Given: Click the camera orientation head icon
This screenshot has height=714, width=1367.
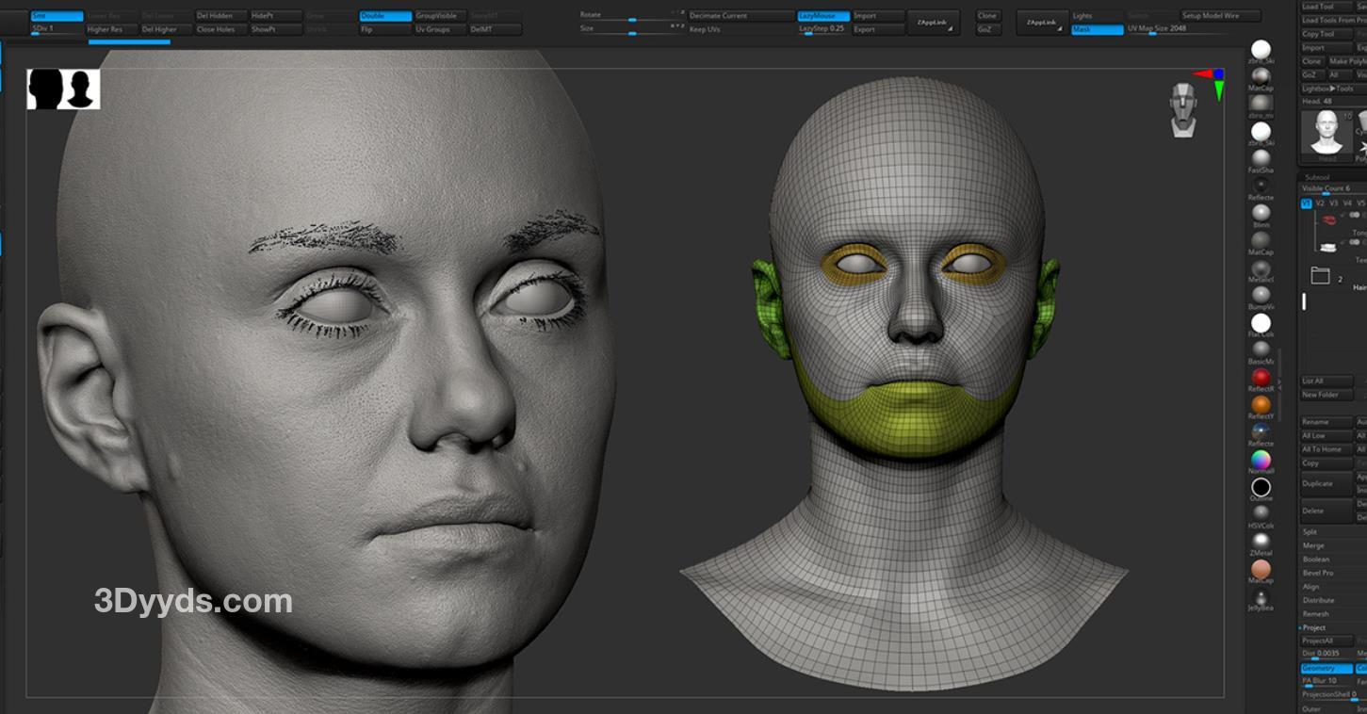Looking at the screenshot, I should pos(1183,108).
